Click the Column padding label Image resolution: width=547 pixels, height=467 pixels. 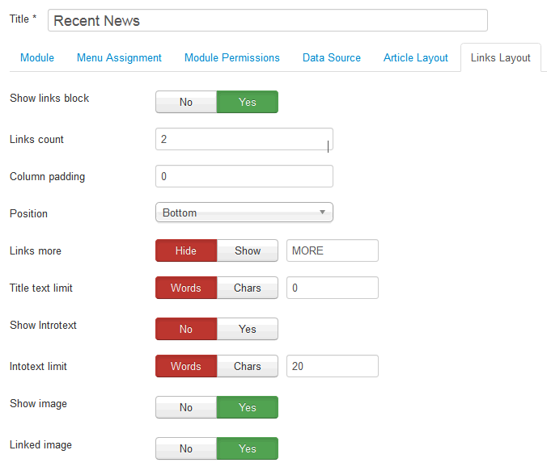pyautogui.click(x=47, y=177)
